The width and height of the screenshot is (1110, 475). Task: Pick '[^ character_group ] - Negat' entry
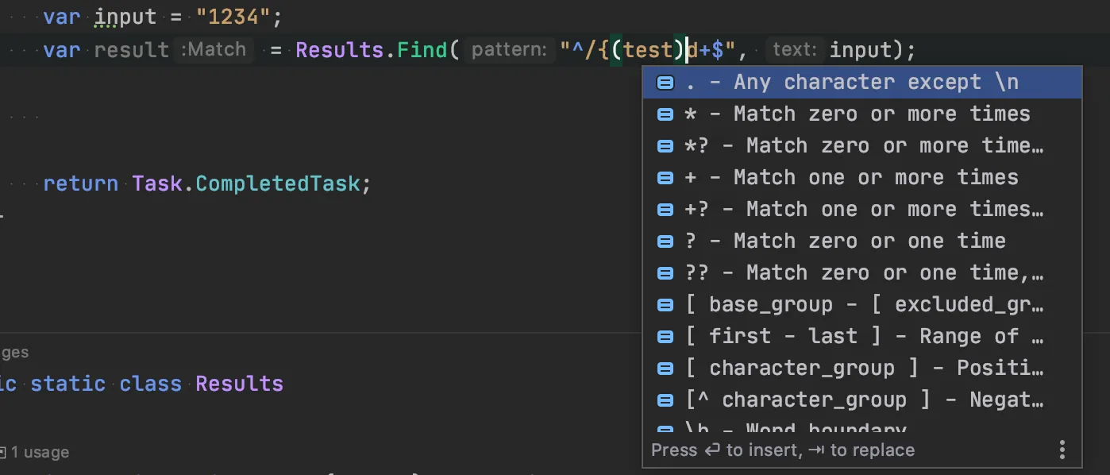tap(861, 400)
